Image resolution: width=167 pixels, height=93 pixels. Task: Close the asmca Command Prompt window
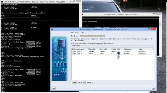point(158,14)
